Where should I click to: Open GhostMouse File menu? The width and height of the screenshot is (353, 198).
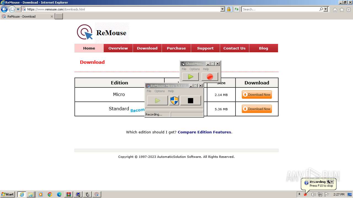pyautogui.click(x=184, y=69)
